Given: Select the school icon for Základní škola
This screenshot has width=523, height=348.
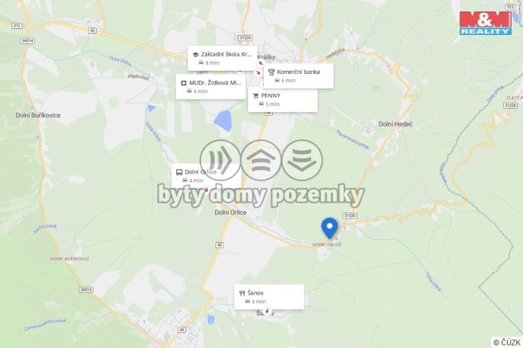Looking at the screenshot, I should click(195, 55).
